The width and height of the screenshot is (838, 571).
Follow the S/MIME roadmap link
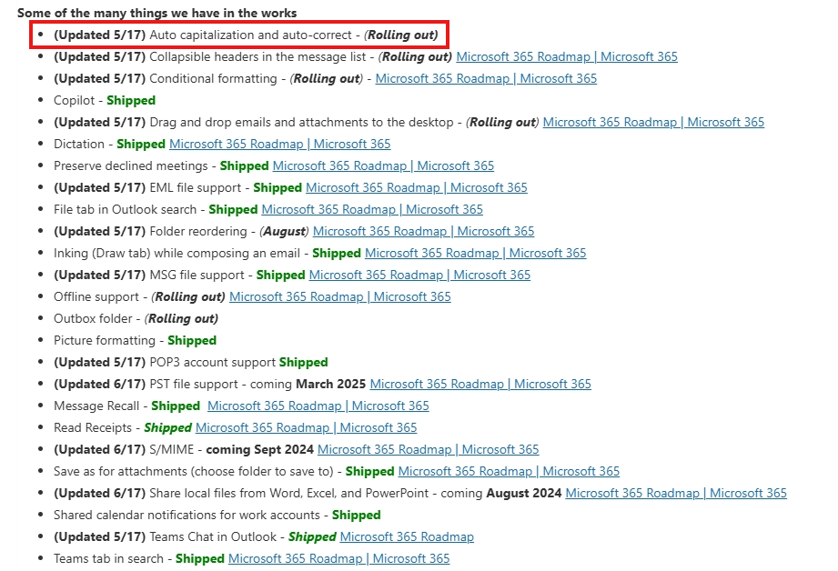(428, 449)
